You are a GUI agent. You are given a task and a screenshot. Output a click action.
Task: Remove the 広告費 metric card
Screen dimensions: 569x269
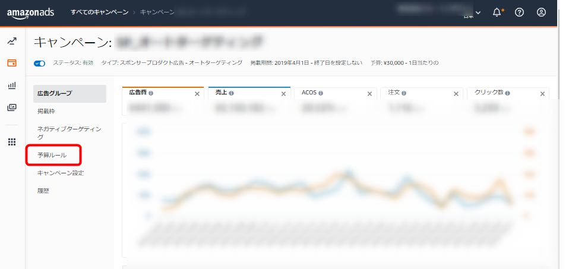[197, 94]
